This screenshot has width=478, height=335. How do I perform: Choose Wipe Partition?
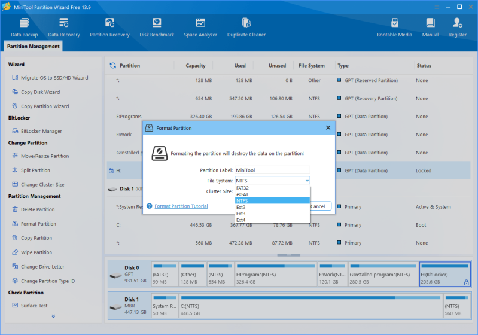[32, 252]
